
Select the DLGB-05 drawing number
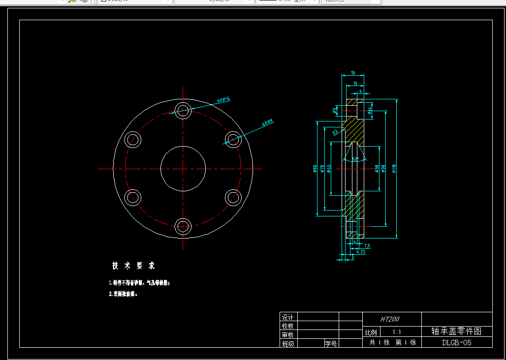pos(457,343)
